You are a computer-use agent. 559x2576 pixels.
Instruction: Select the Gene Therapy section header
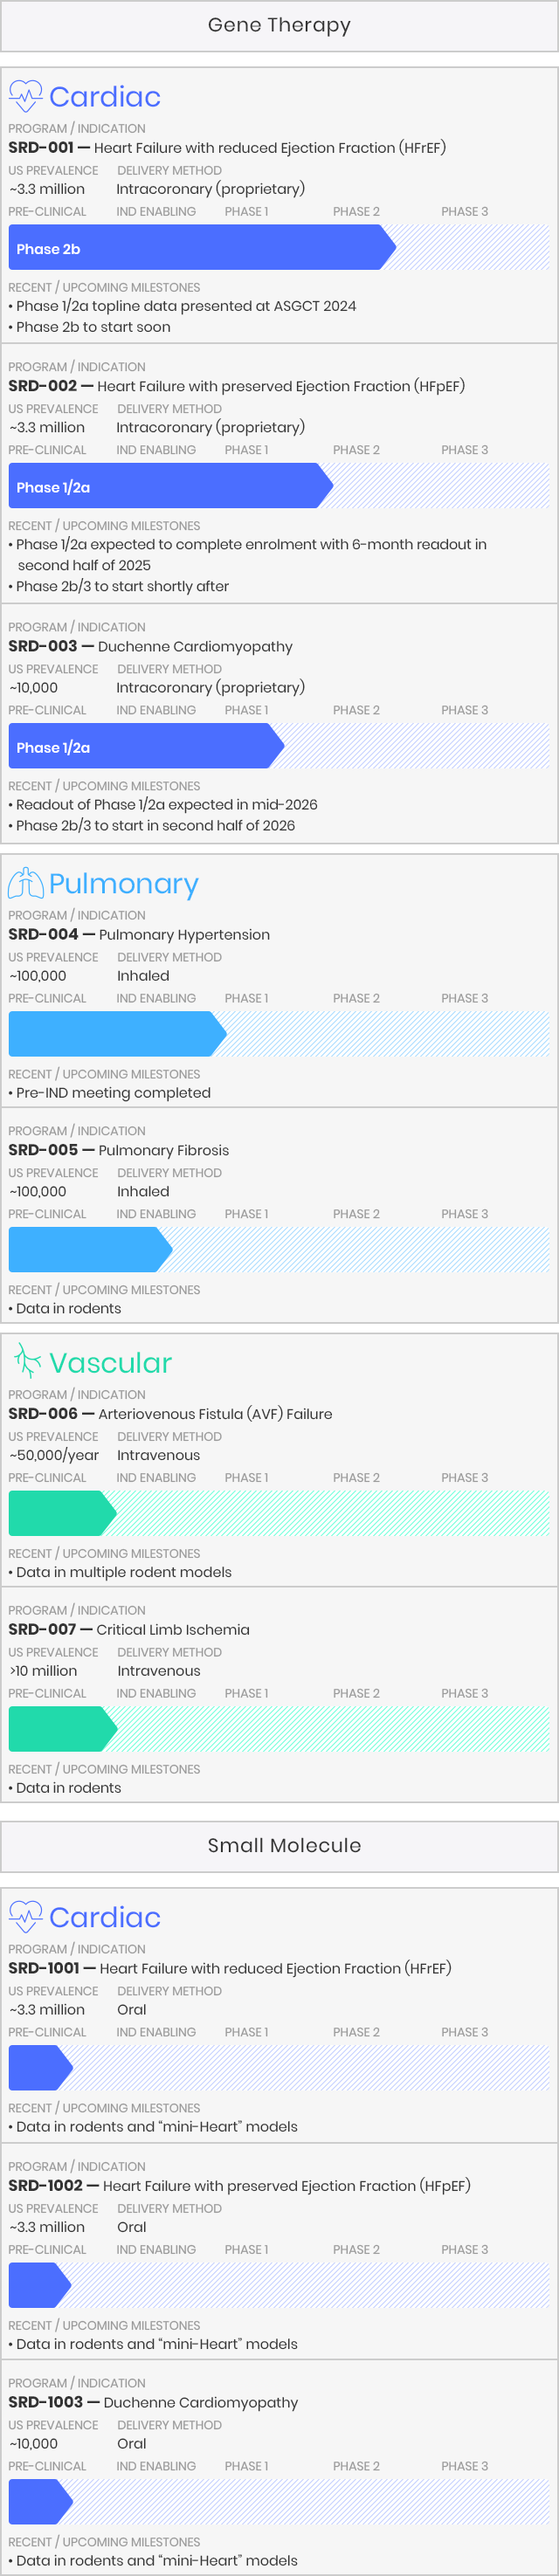coord(279,26)
